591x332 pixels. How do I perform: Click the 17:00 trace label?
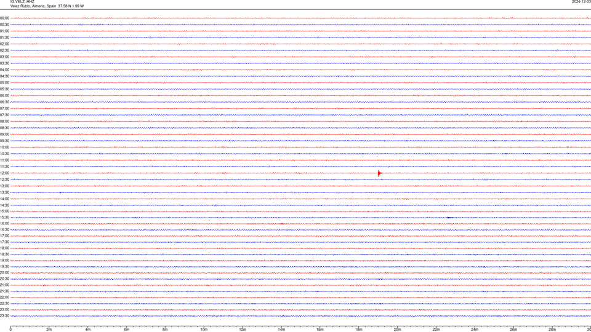(x=4, y=236)
